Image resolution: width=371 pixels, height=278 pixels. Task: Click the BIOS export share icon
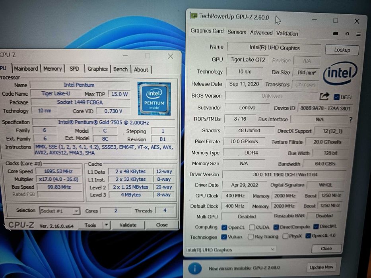tap(324, 96)
